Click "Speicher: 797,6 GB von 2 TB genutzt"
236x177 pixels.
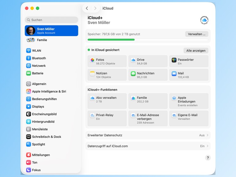click(114, 34)
